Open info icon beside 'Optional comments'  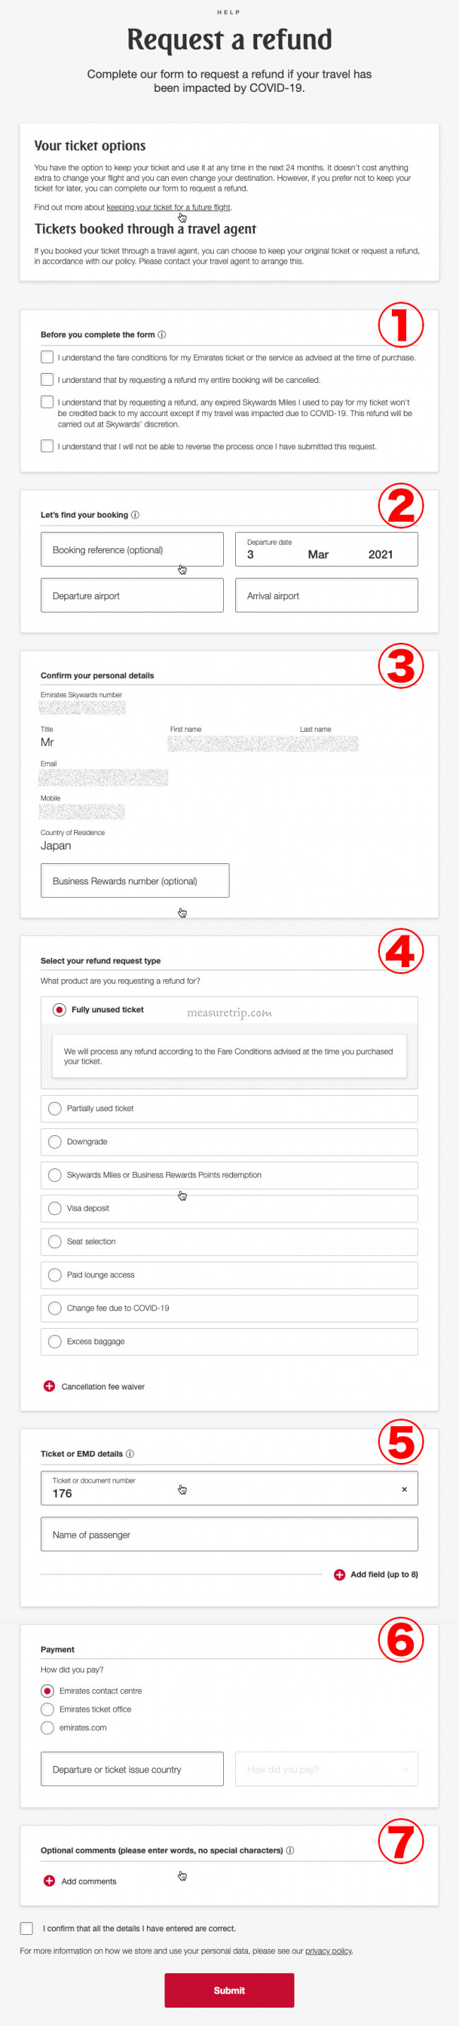coord(290,1851)
